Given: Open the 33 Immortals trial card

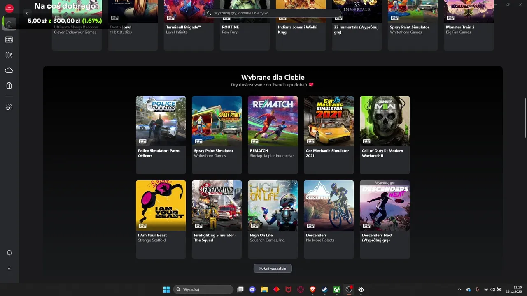Looking at the screenshot, I should click(357, 25).
